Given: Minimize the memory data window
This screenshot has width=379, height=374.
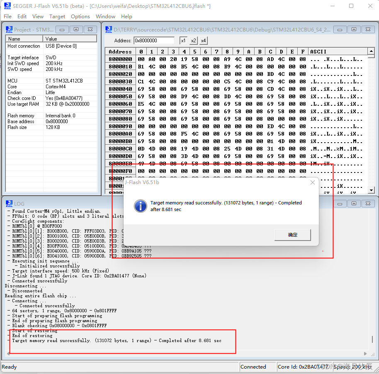Looking at the screenshot, I should [x=340, y=29].
